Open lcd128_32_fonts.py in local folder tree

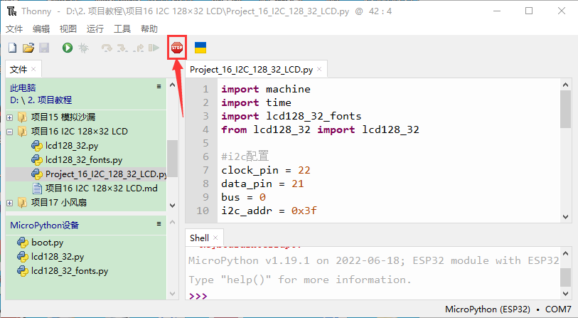[x=83, y=160]
